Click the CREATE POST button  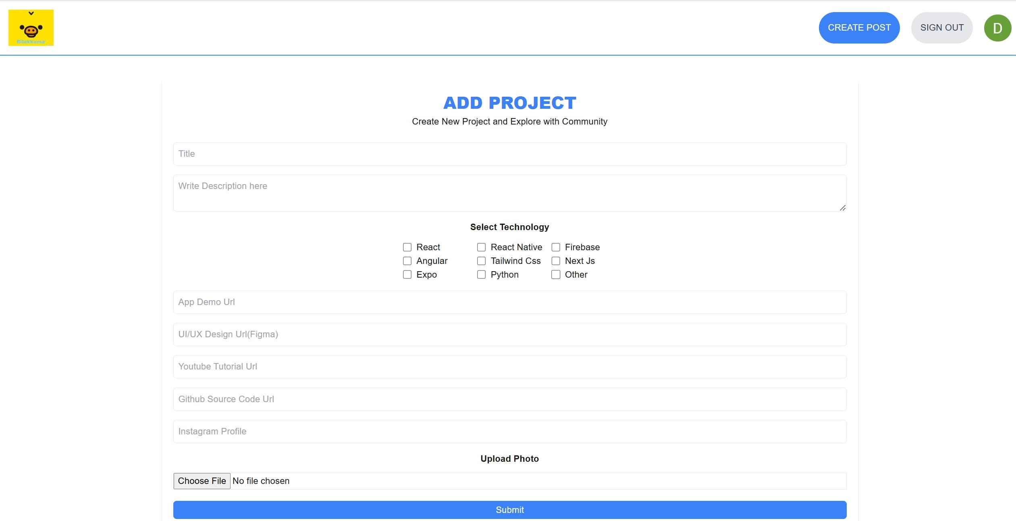pyautogui.click(x=859, y=28)
